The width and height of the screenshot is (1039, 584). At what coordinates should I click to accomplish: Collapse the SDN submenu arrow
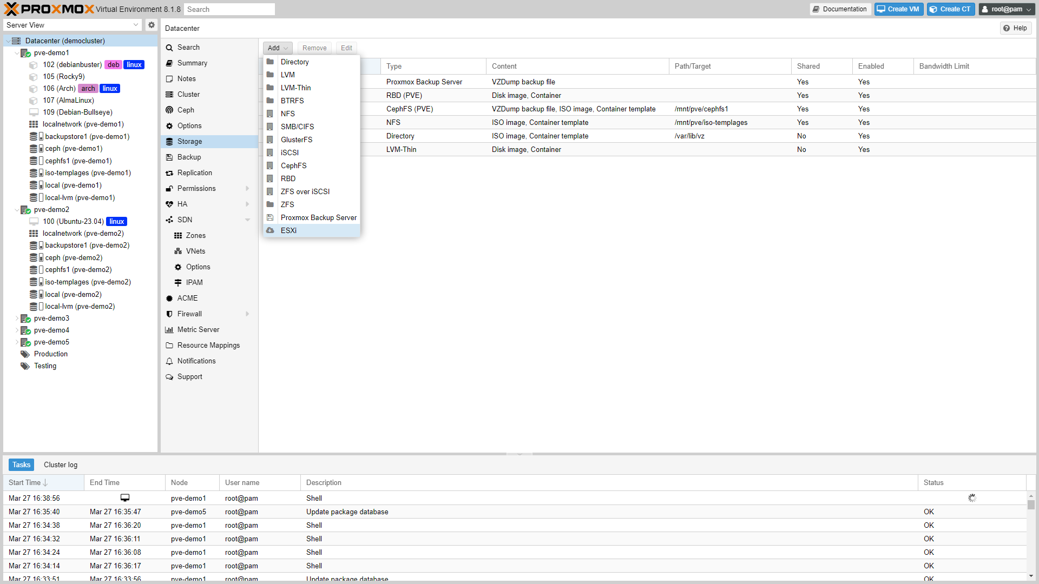point(247,220)
